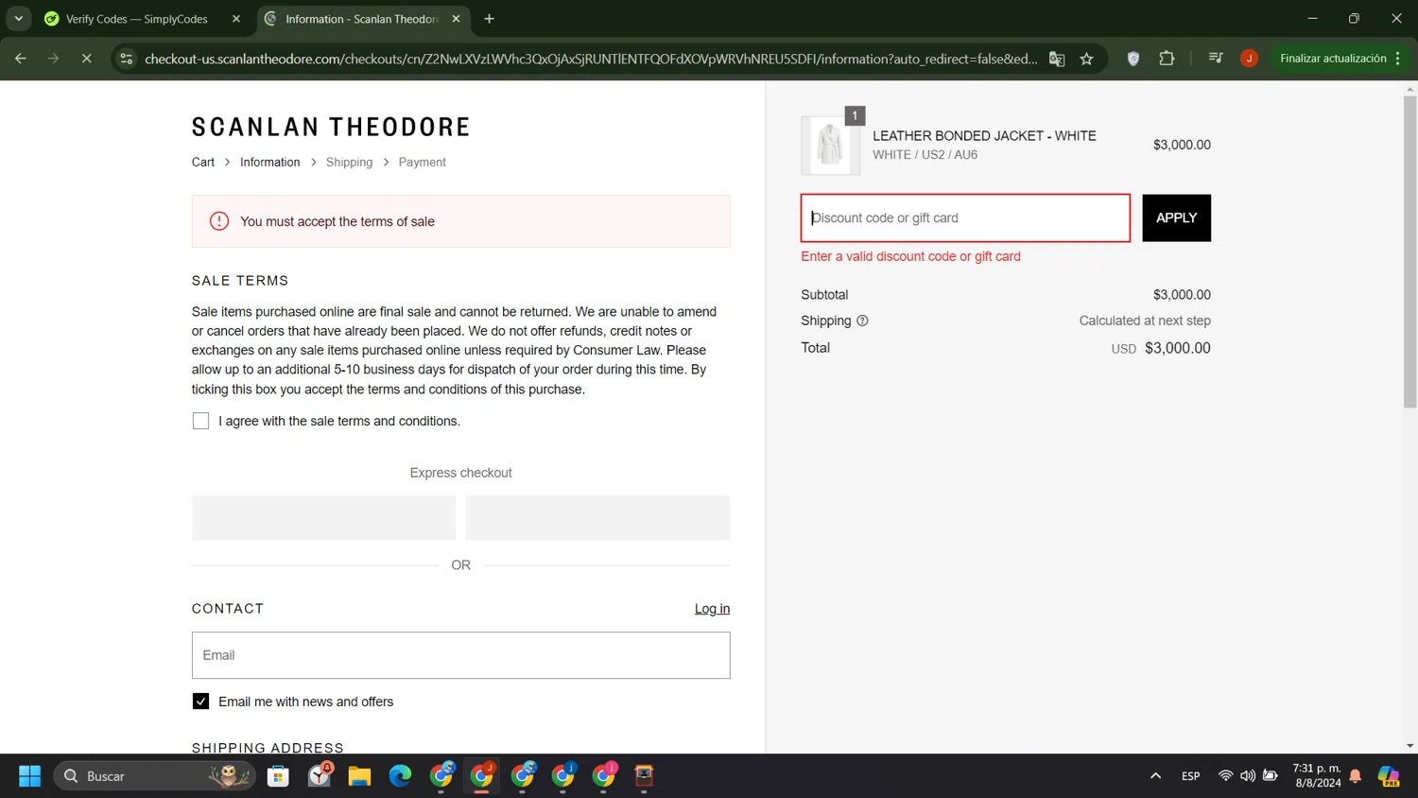Screen dimensions: 1418x798
Task: Open the Chrome three-dot menu
Action: point(1397,59)
